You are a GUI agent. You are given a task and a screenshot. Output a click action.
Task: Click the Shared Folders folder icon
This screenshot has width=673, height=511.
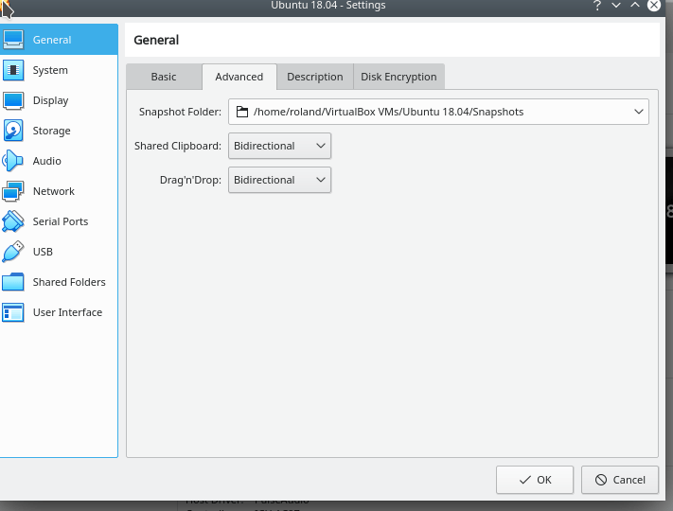pyautogui.click(x=13, y=282)
